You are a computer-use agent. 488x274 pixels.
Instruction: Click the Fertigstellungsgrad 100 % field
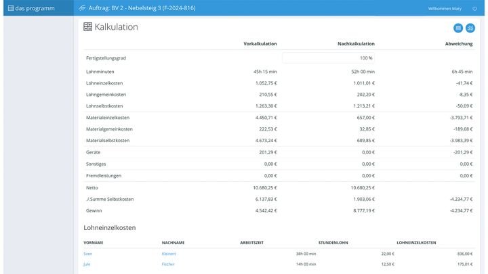pyautogui.click(x=328, y=58)
